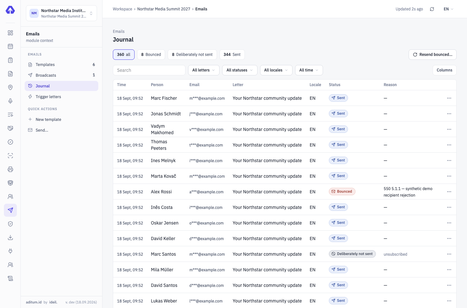Viewport: 467px width, 308px height.
Task: Open row actions for Lukas Weber
Action: 449,301
